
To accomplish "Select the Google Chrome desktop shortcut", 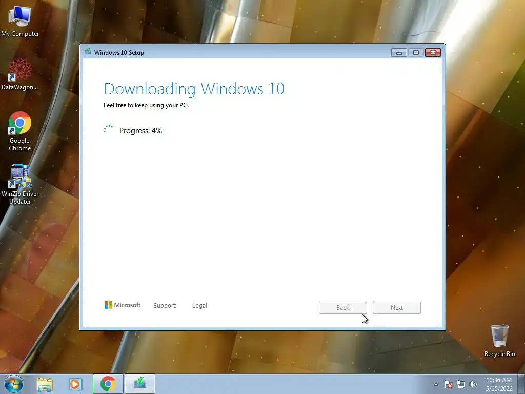I will (20, 131).
